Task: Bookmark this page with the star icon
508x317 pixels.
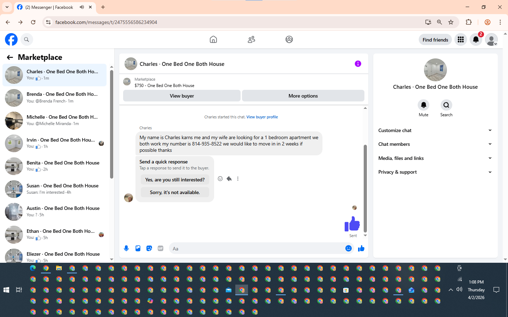Action: (x=451, y=22)
